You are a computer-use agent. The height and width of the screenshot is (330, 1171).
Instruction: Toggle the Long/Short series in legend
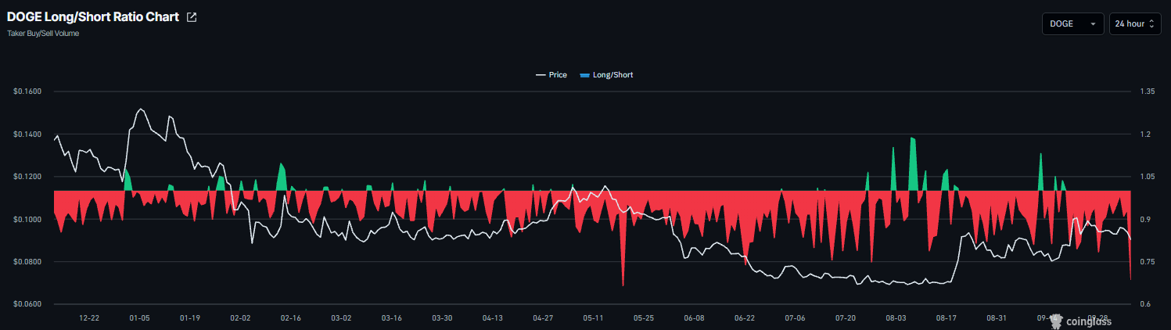606,75
